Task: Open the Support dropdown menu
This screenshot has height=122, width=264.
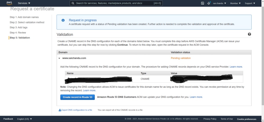Action: 250,3
